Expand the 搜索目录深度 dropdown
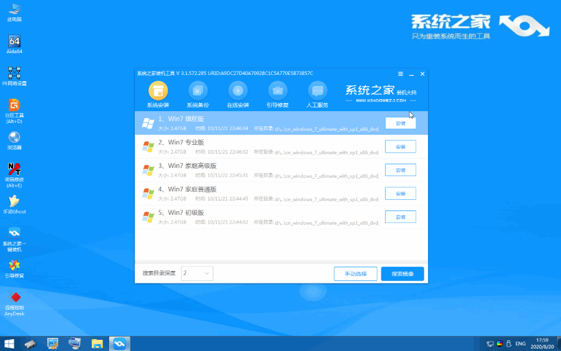This screenshot has height=351, width=561. [197, 274]
